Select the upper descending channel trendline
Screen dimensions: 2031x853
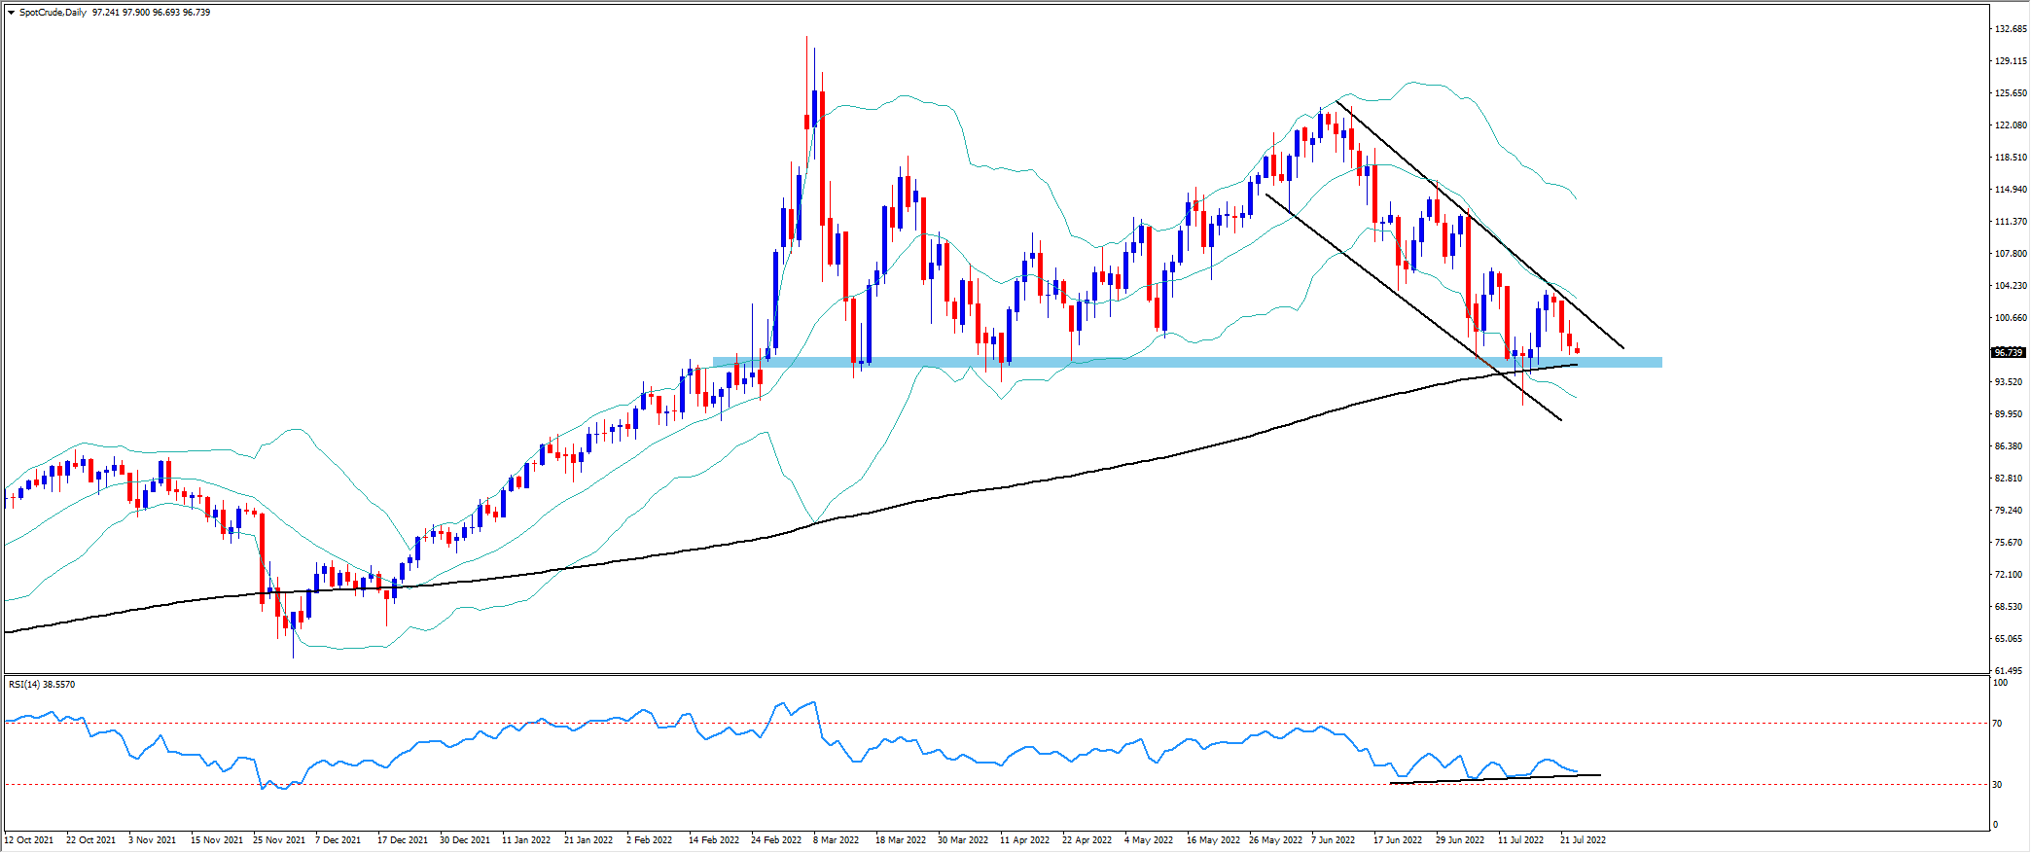click(x=1479, y=224)
